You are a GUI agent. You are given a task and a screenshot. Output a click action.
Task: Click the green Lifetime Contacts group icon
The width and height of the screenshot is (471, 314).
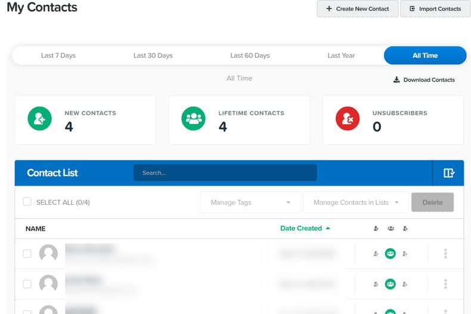pyautogui.click(x=193, y=119)
